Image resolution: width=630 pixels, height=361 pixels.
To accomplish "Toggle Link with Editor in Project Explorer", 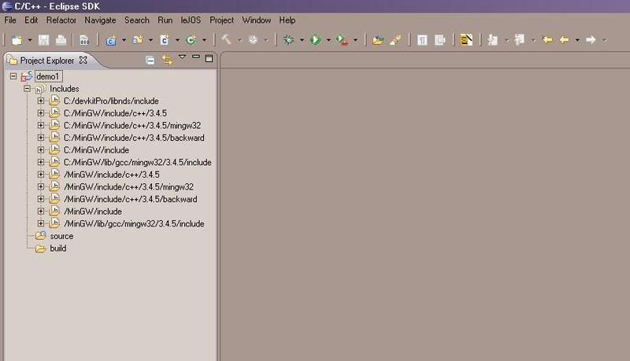I will (167, 60).
